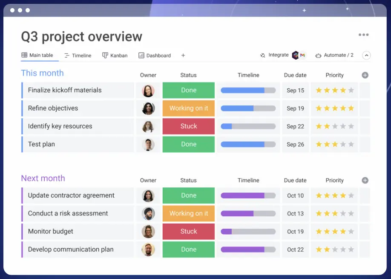Open the Identify key resources item
This screenshot has height=279, width=391.
point(78,126)
